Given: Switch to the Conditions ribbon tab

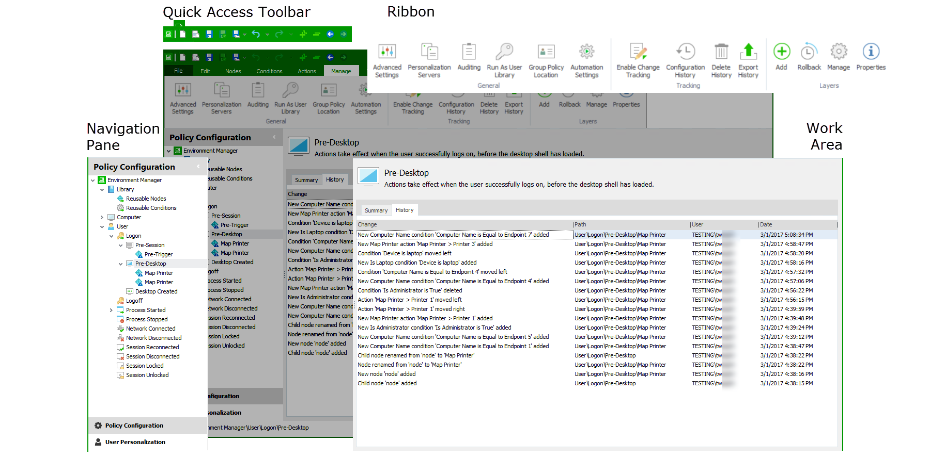Looking at the screenshot, I should pos(269,71).
